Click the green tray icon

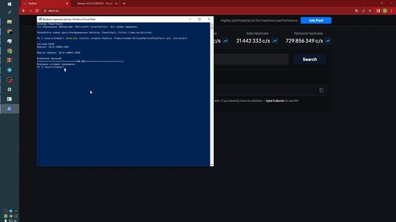(6, 216)
